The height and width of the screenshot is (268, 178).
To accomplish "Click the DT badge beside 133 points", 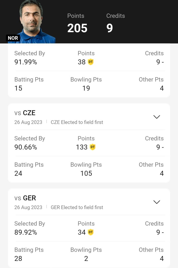I will 93,147.
